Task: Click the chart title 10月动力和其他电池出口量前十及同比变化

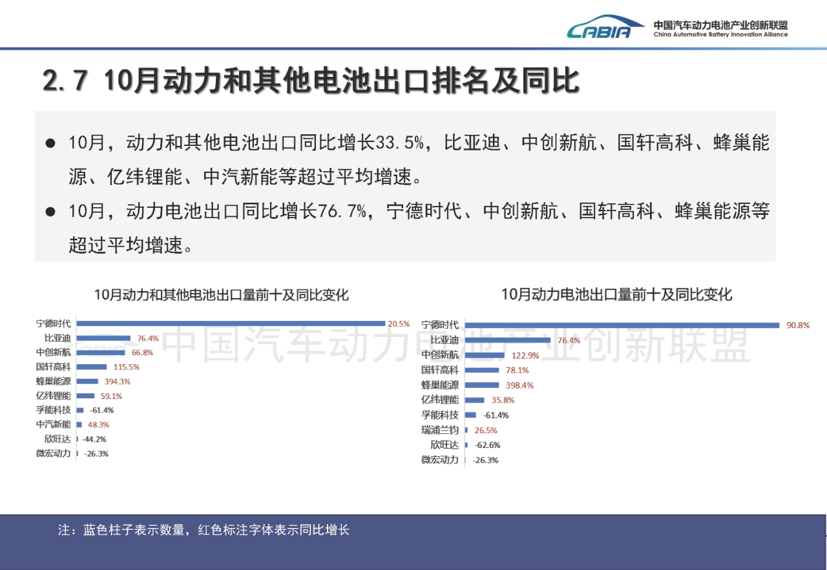Action: [222, 295]
